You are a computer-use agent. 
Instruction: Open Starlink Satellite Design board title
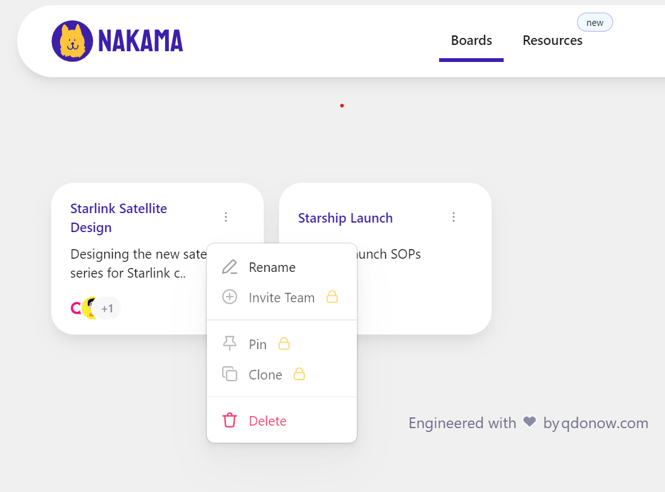[x=119, y=218]
